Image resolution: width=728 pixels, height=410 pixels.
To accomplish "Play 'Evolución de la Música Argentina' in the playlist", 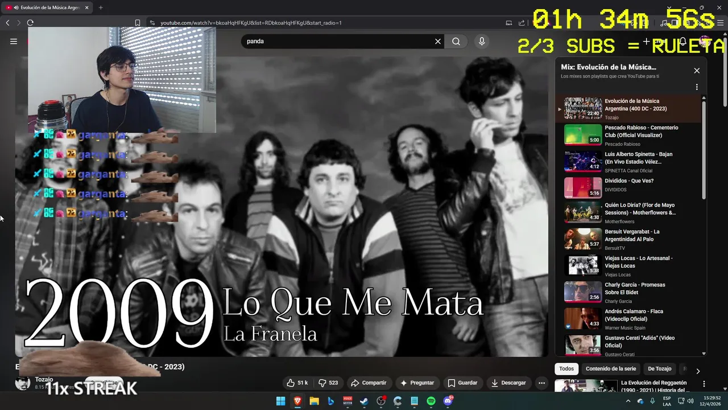I will [x=628, y=108].
